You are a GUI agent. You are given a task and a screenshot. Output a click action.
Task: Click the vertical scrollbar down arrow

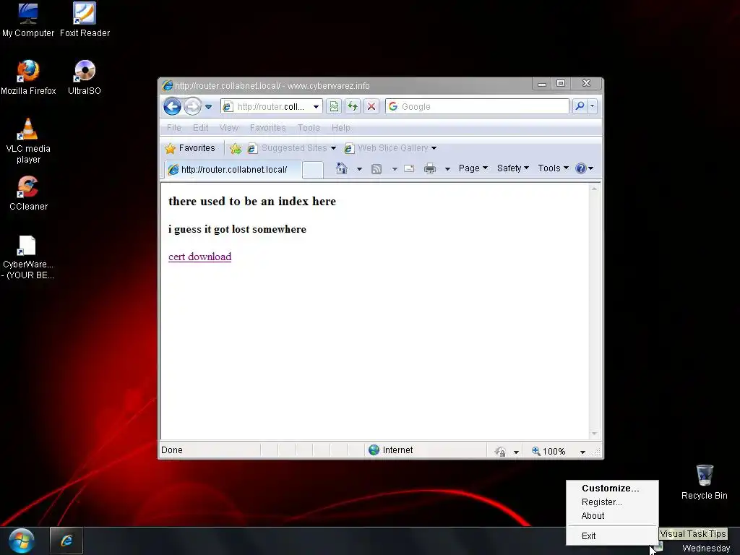click(x=594, y=434)
